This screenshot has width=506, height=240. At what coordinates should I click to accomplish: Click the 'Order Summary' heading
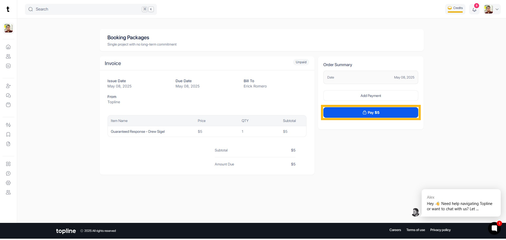pyautogui.click(x=338, y=65)
